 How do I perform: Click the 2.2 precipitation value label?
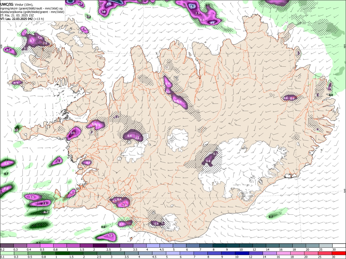click(x=59, y=161)
